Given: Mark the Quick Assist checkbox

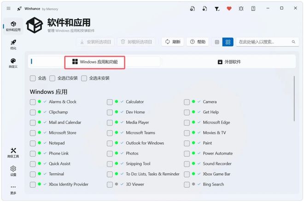Looking at the screenshot, I should pyautogui.click(x=33, y=164).
